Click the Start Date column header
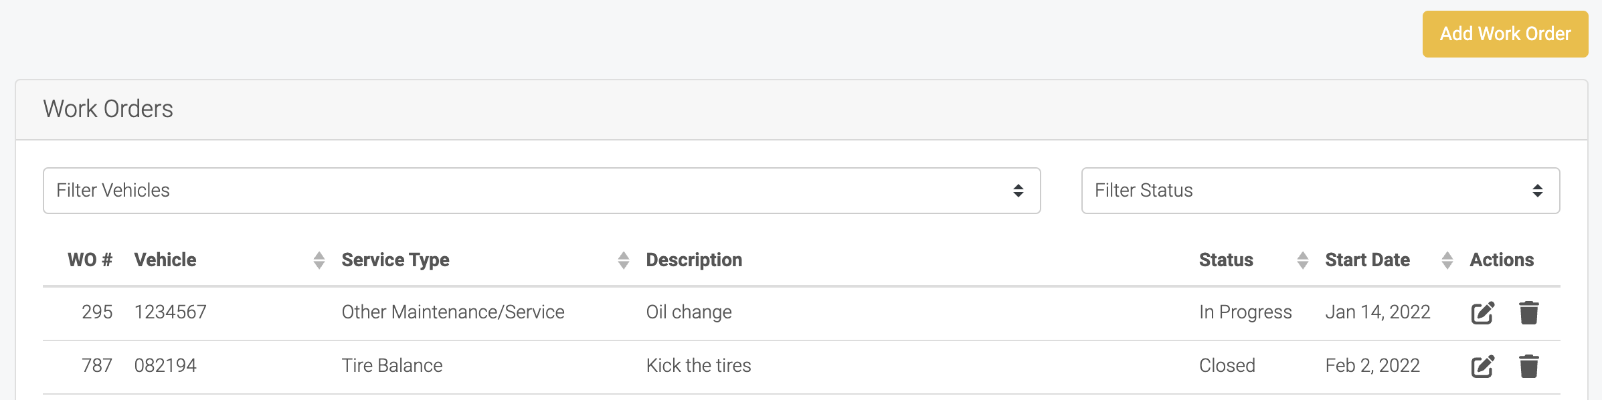 pos(1367,260)
